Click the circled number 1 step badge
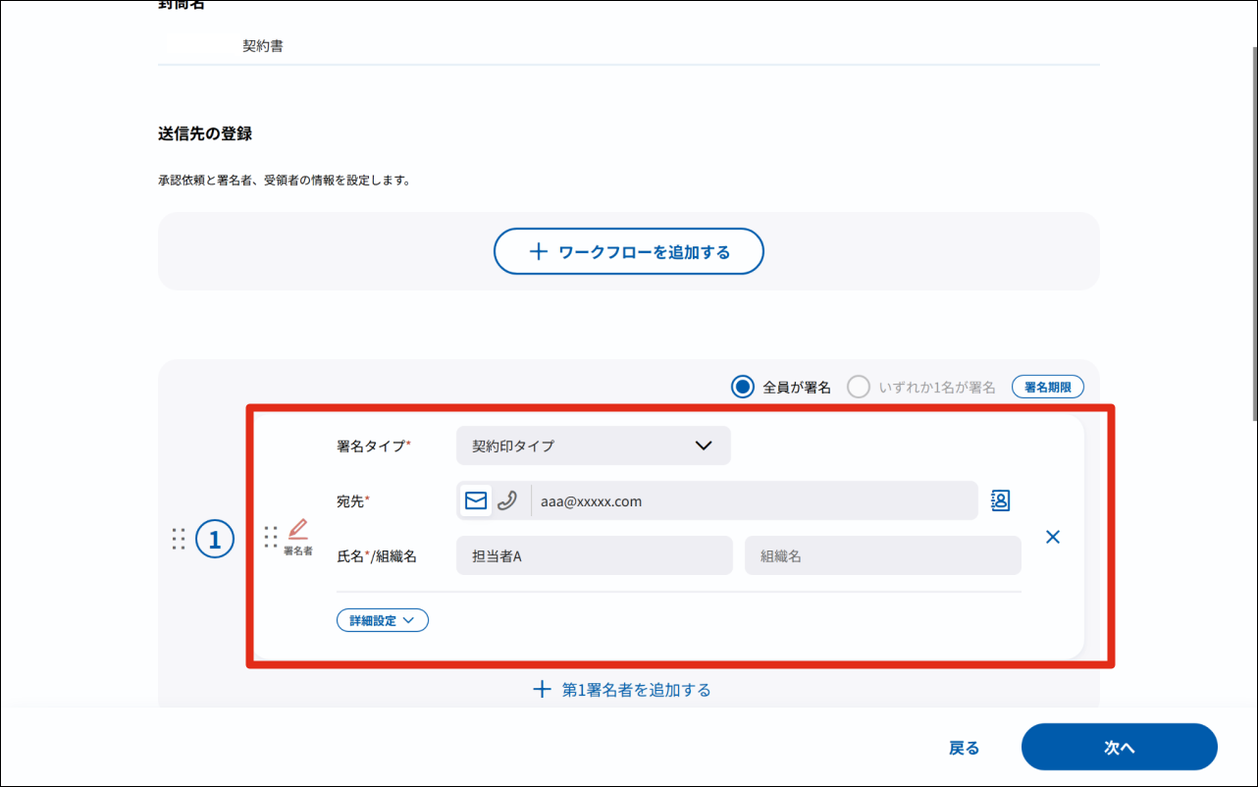 point(215,539)
